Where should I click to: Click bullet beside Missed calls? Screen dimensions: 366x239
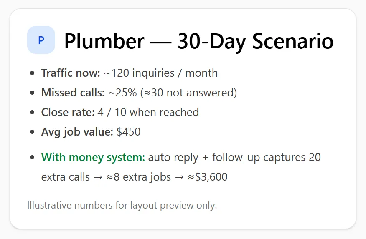pos(33,93)
